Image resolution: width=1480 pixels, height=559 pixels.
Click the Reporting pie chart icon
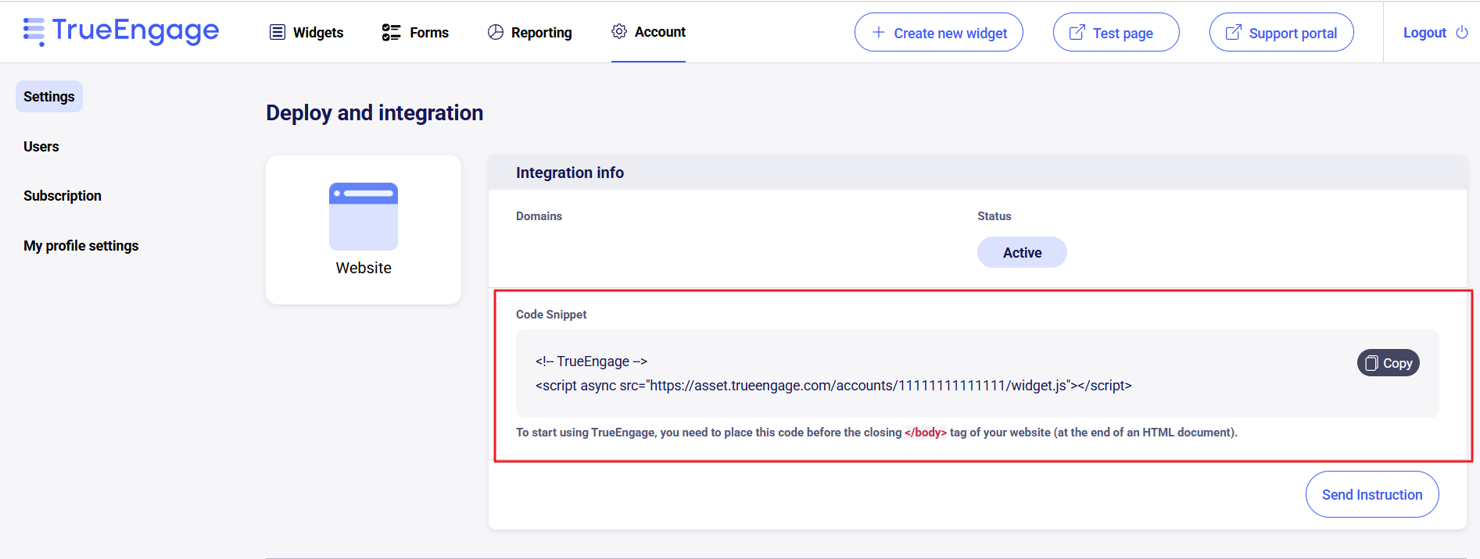click(496, 32)
